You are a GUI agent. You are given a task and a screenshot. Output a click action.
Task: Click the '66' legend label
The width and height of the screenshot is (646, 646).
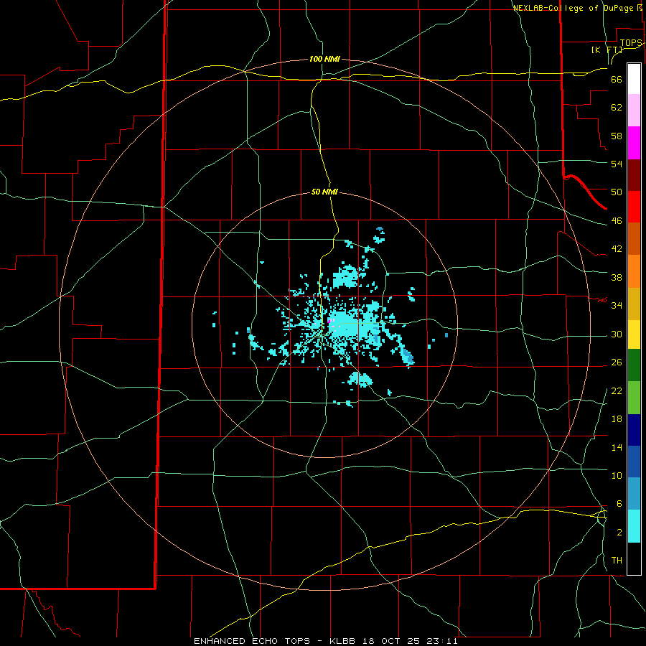tap(617, 79)
